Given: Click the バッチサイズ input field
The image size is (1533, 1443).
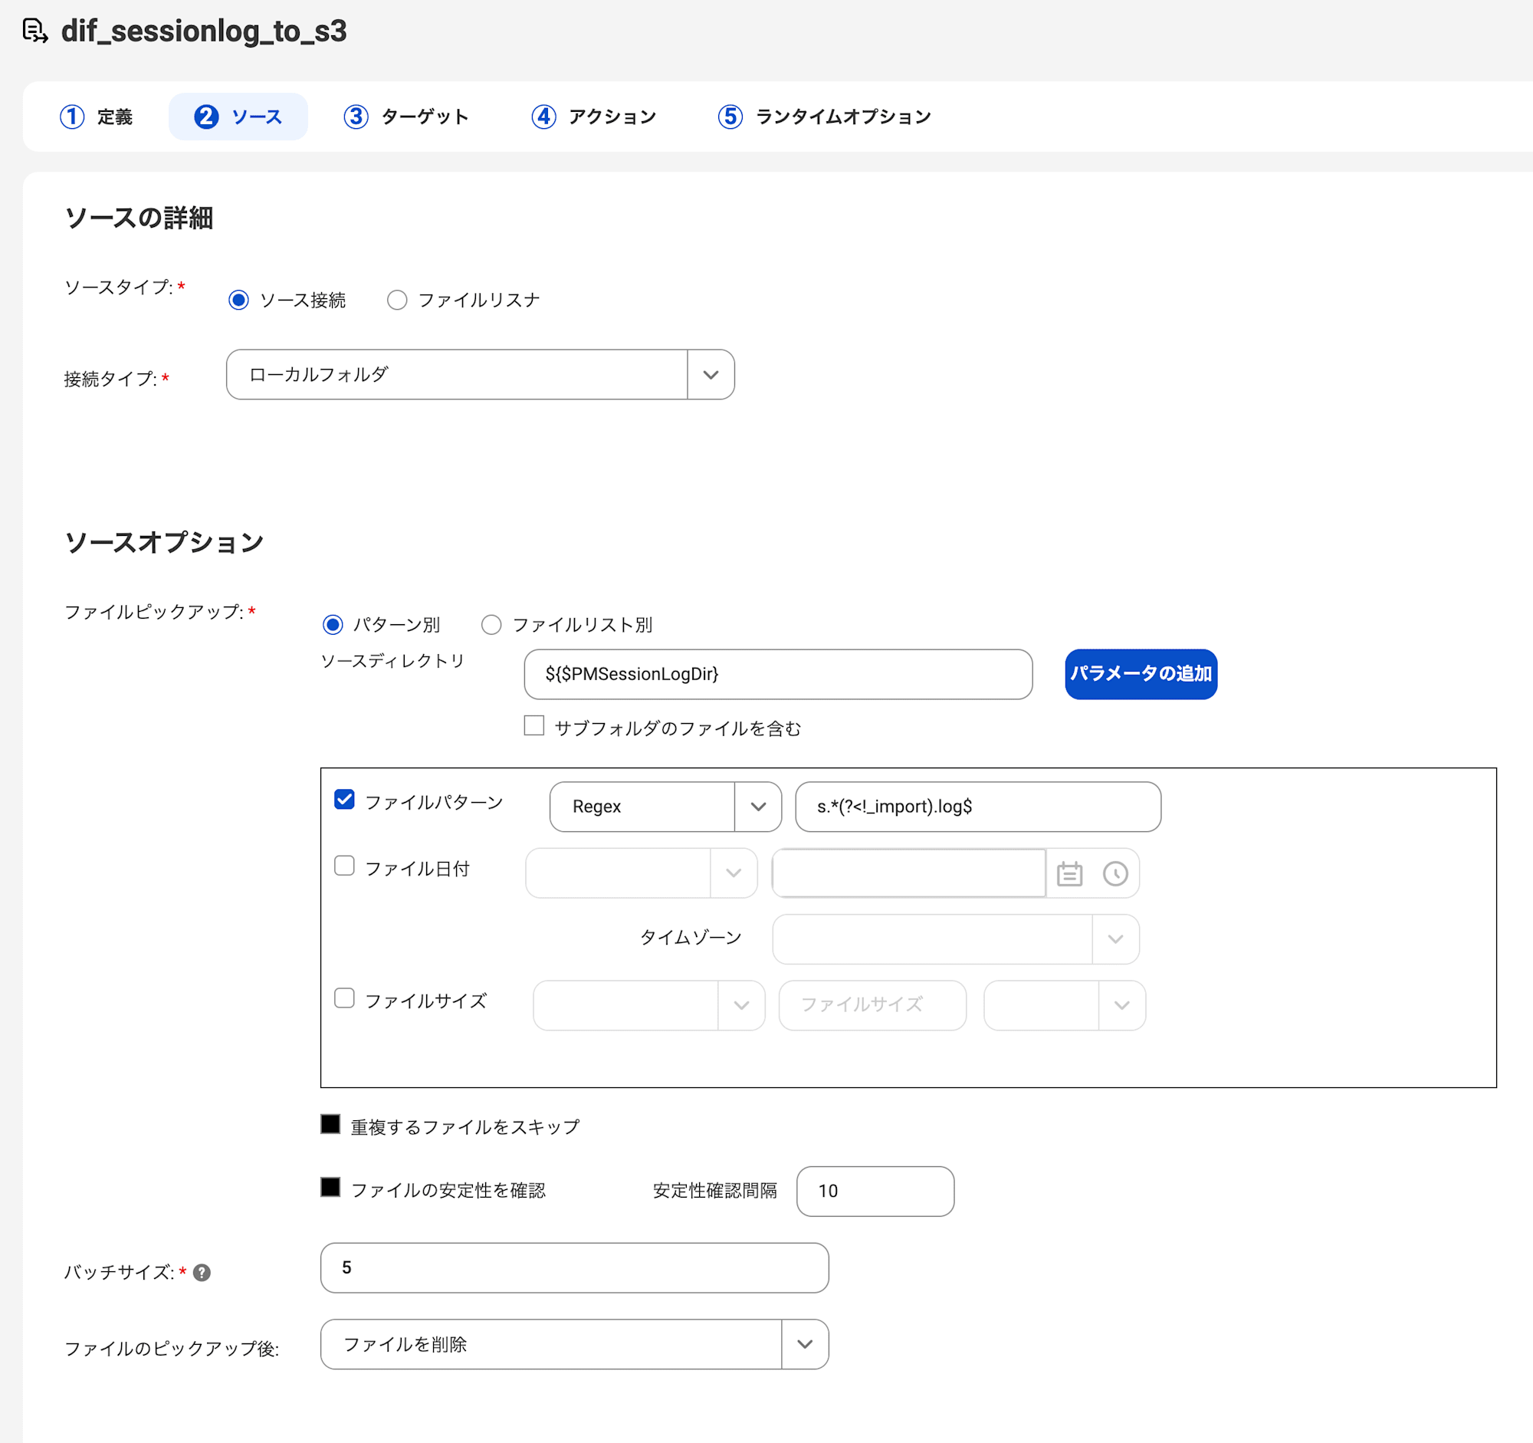Looking at the screenshot, I should [574, 1268].
